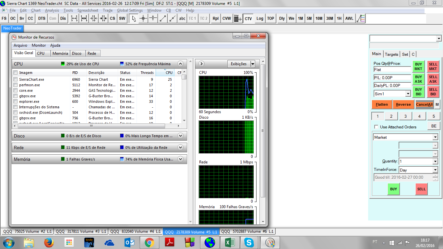Tick the svchost.exe (DcomLaunch) checkbox
The height and width of the screenshot is (249, 443).
(x=15, y=113)
